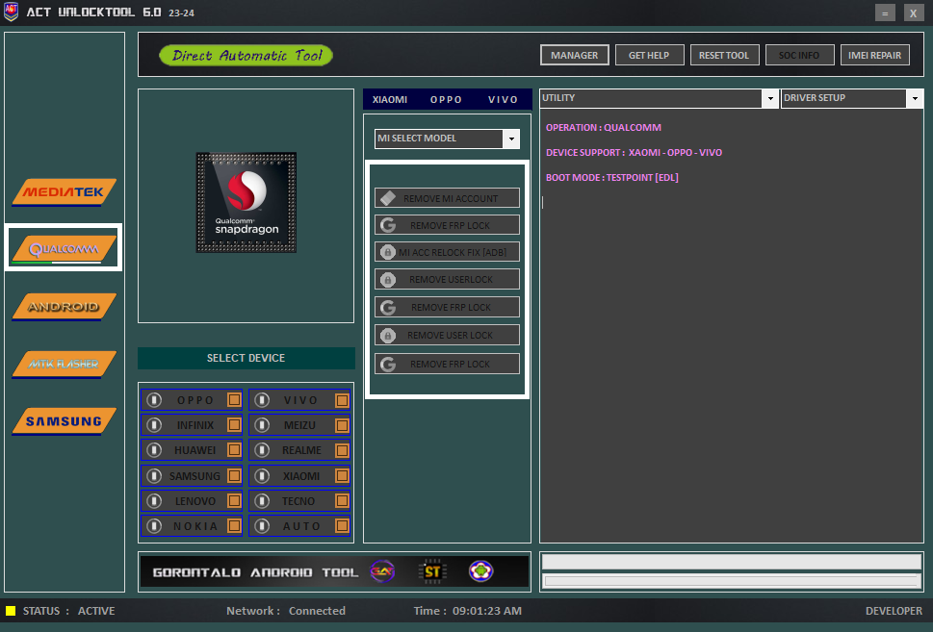This screenshot has width=933, height=632.
Task: Click the STATUS : ACTIVE label
Action: (x=68, y=611)
